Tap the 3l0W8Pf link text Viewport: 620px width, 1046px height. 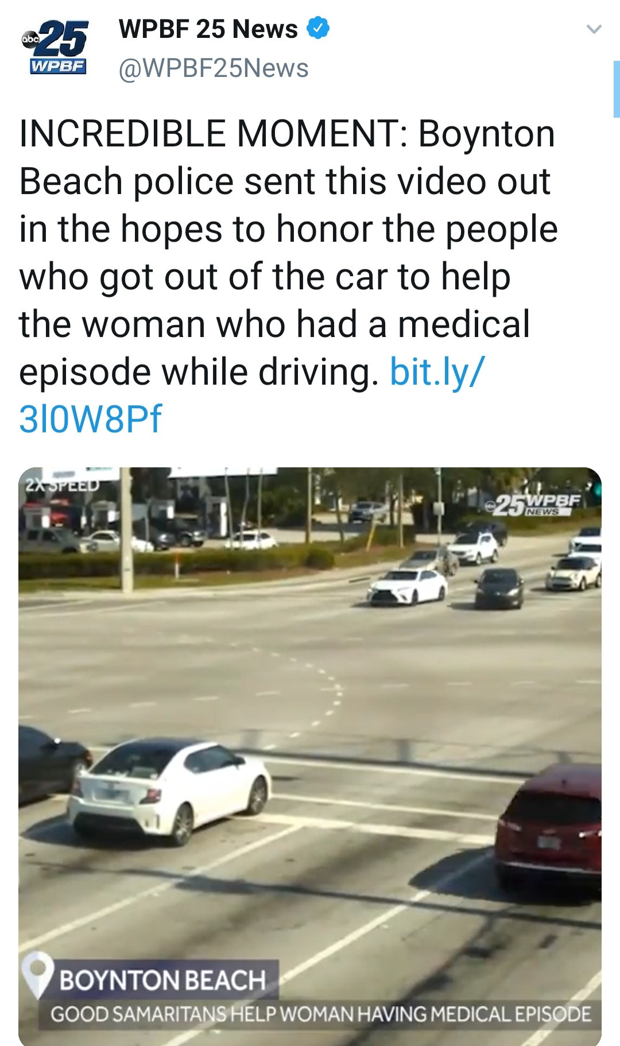91,419
